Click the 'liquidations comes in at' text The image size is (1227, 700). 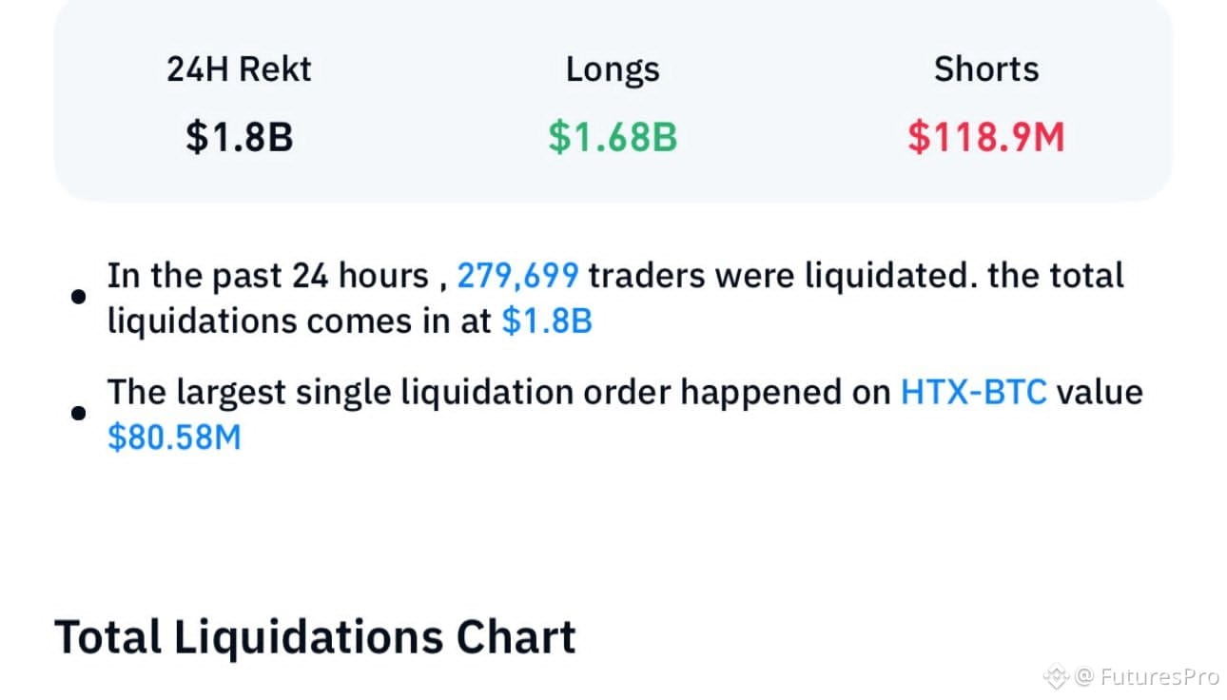(299, 321)
